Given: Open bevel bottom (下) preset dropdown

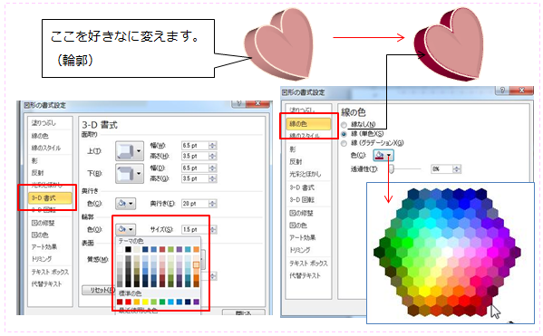Looking at the screenshot, I should 129,173.
